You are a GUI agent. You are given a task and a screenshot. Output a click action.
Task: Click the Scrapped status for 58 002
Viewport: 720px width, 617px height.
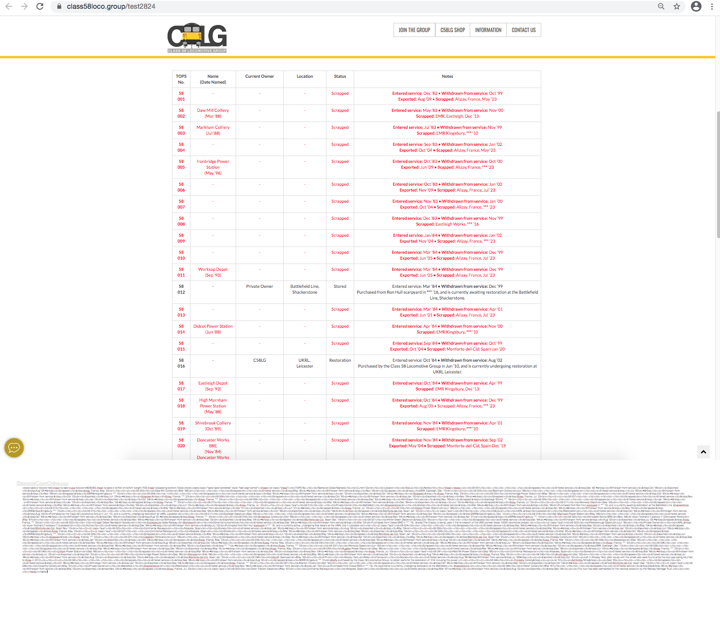coord(340,113)
